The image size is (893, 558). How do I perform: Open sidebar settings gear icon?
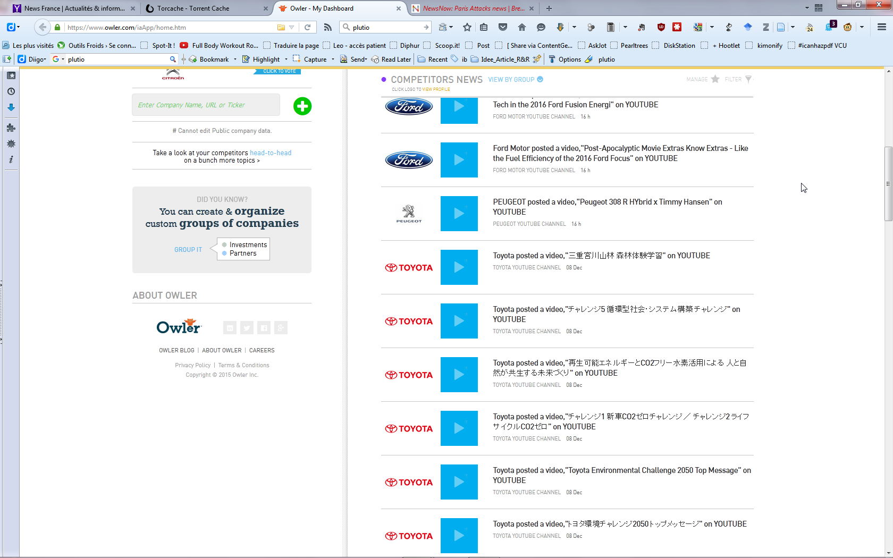pos(11,143)
